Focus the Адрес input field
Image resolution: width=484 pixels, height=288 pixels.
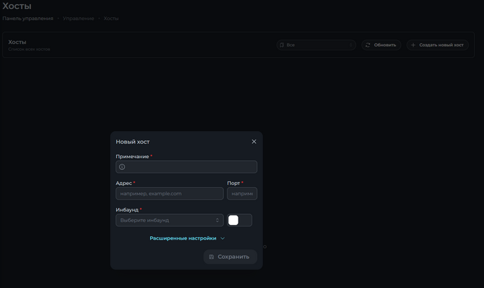coord(169,193)
